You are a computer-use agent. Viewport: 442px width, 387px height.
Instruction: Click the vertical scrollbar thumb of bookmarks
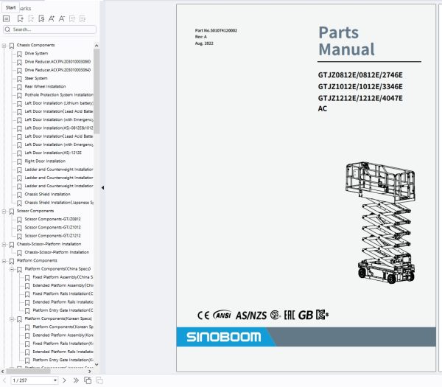[97, 91]
